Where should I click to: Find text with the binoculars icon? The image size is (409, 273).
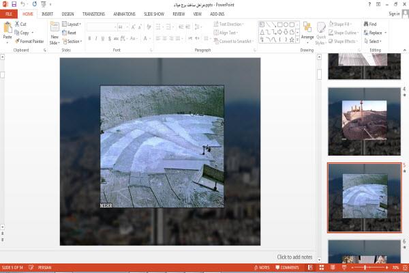[370, 24]
